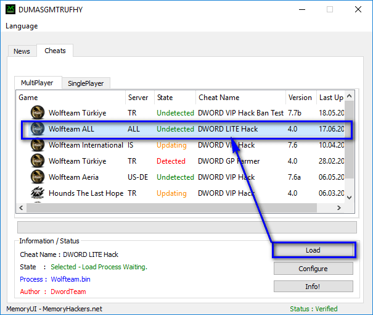This screenshot has width=373, height=315.
Task: Click the 7.6a version cell
Action: (294, 177)
